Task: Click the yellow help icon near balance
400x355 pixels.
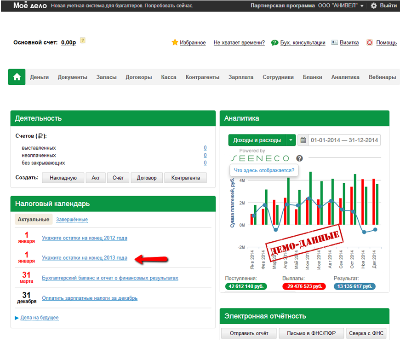Action: click(x=83, y=41)
